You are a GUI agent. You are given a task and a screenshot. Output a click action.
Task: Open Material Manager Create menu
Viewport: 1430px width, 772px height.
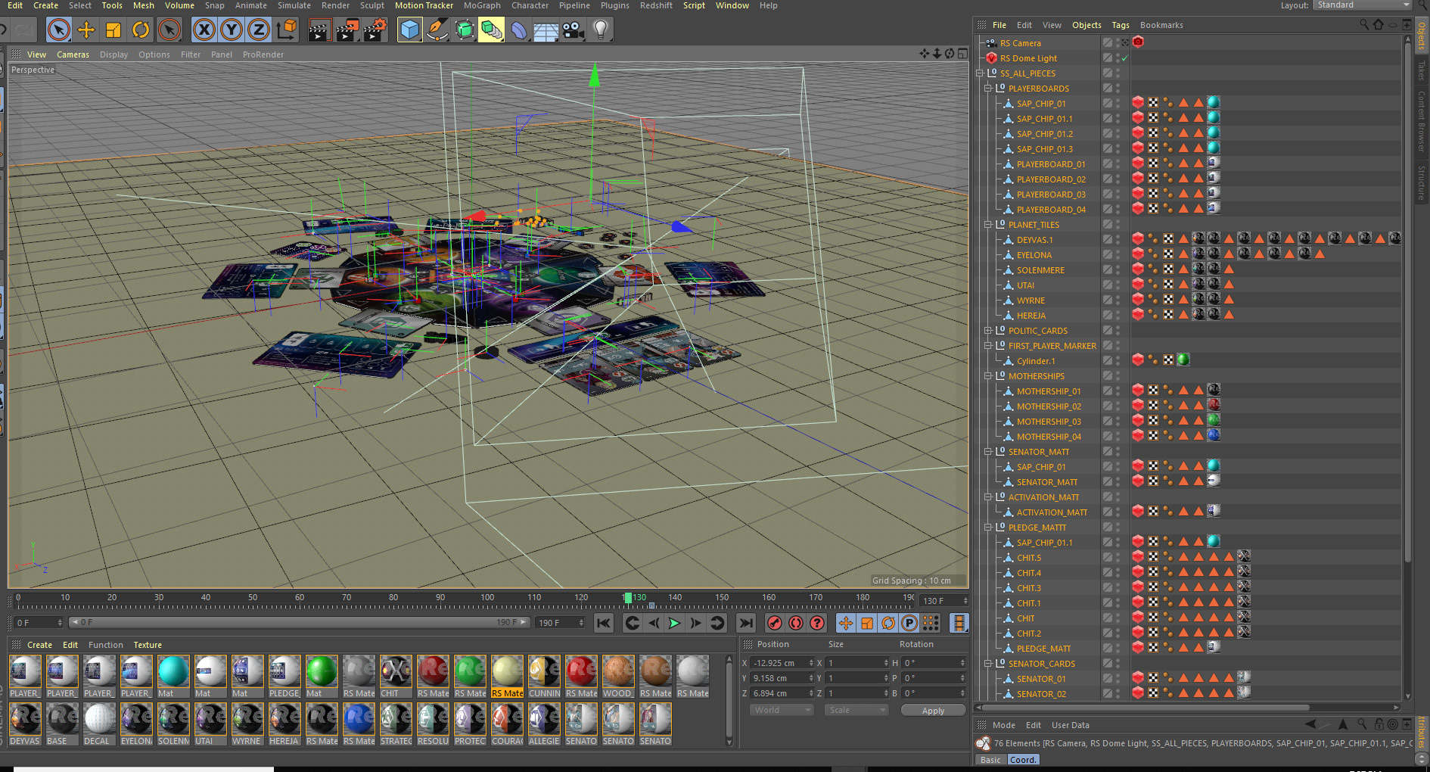click(x=39, y=645)
